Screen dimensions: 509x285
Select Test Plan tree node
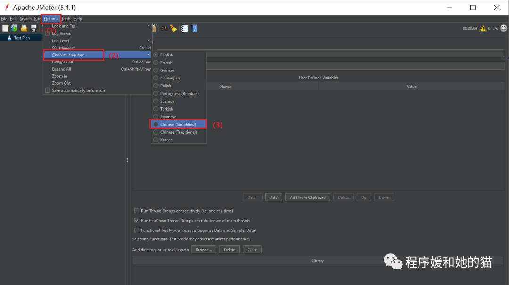click(x=21, y=38)
